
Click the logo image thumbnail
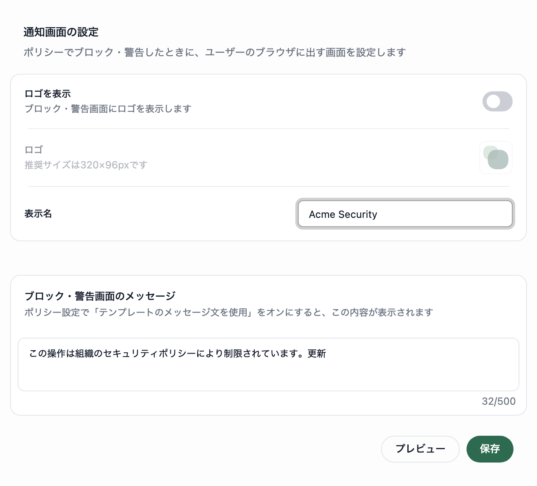click(496, 158)
